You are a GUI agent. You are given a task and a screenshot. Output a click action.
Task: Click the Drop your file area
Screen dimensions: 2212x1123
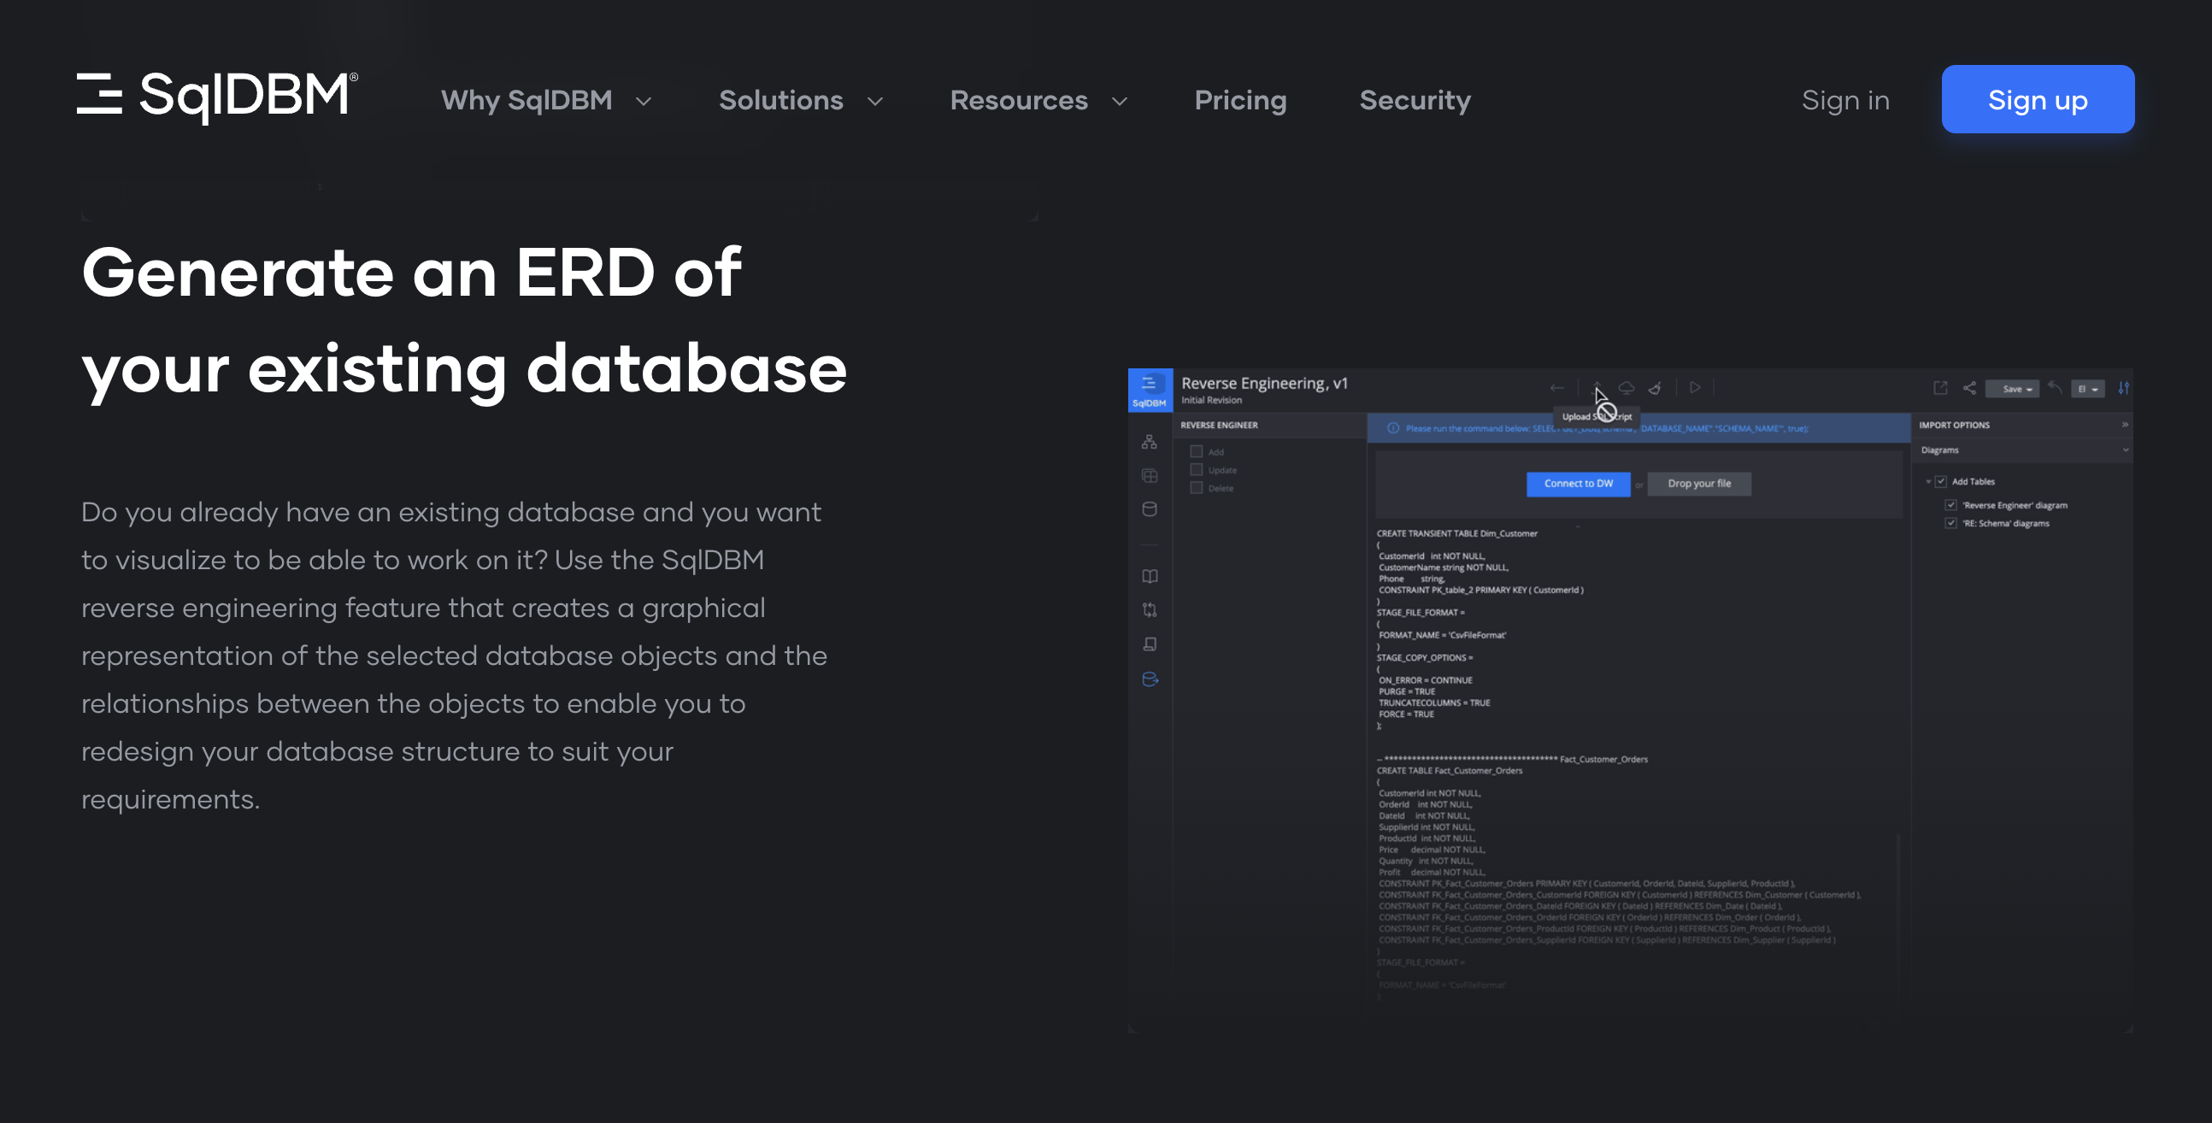tap(1699, 484)
